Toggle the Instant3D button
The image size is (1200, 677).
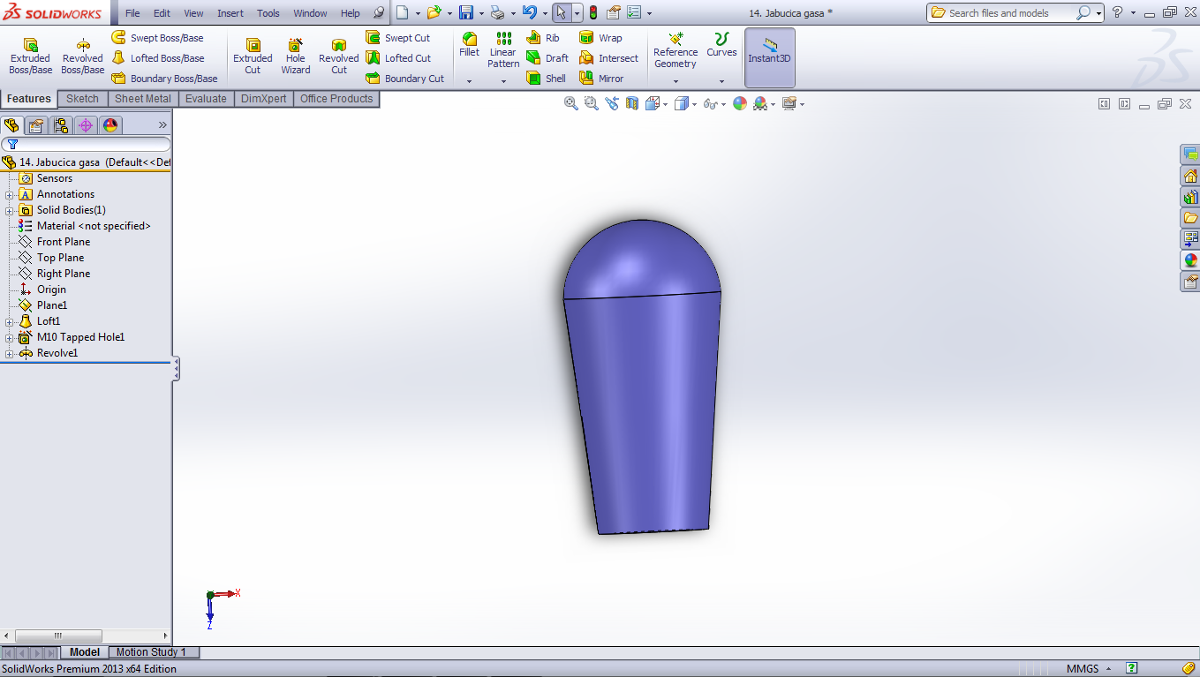[770, 57]
